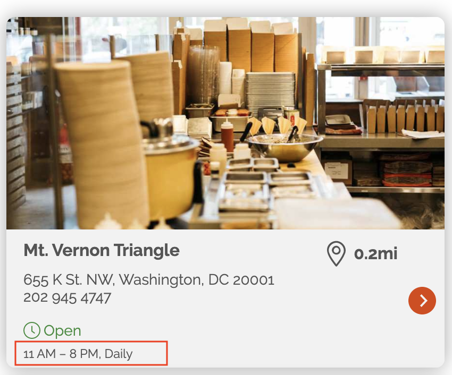Click the red sauce squeeze bottle in photo
Image resolution: width=452 pixels, height=375 pixels.
coord(227,135)
